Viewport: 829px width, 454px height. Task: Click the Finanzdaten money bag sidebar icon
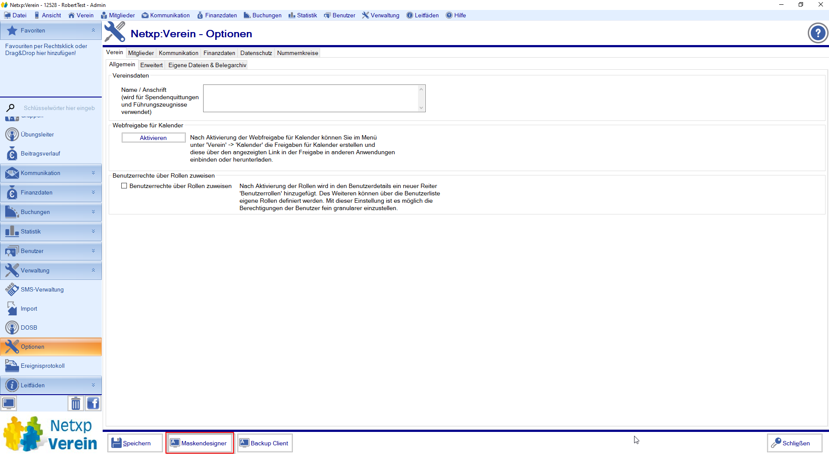[x=12, y=192]
